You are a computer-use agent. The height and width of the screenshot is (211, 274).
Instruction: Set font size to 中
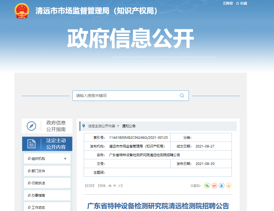pyautogui.click(x=115, y=186)
